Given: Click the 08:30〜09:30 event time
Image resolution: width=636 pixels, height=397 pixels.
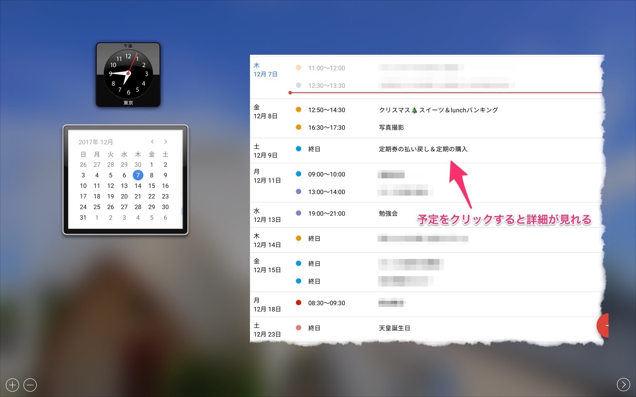Looking at the screenshot, I should 327,303.
